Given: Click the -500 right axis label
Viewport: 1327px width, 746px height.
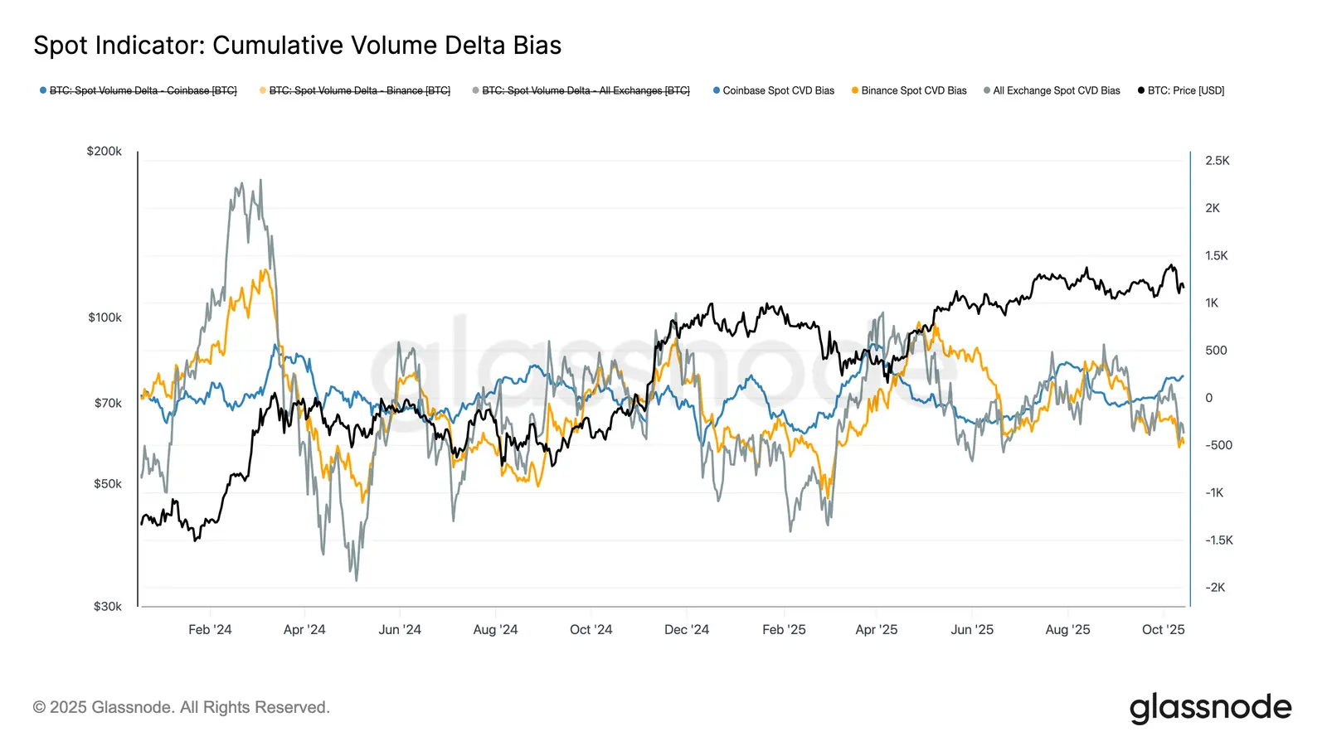Looking at the screenshot, I should pyautogui.click(x=1218, y=445).
